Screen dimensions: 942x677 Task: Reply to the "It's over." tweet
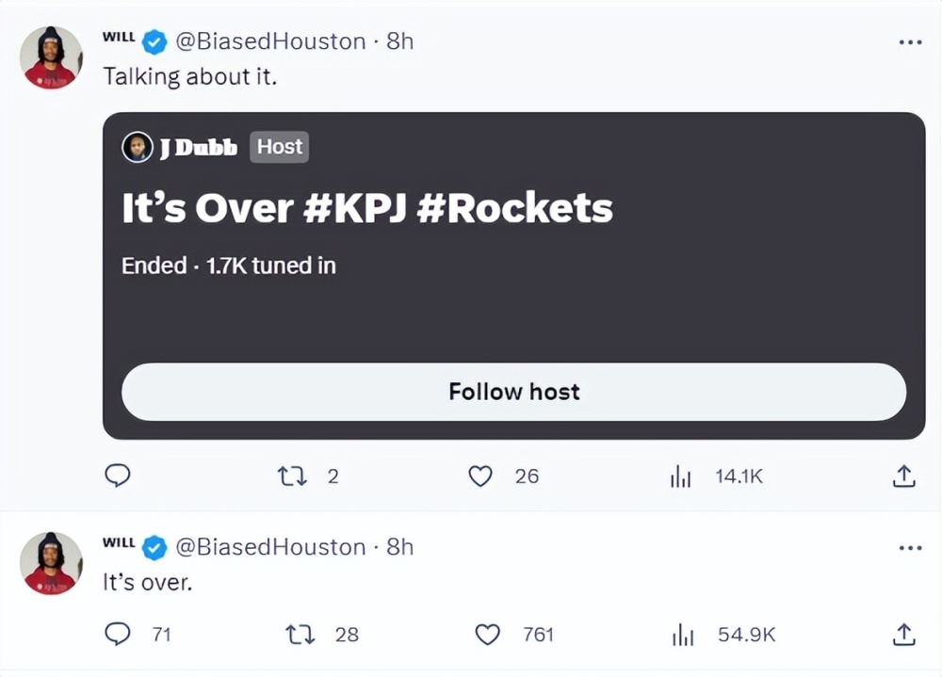point(117,635)
